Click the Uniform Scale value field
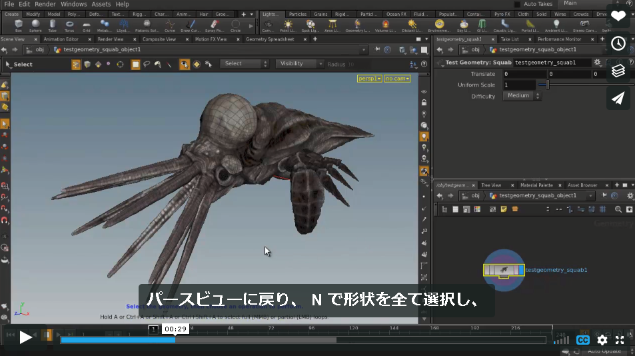 (x=519, y=85)
